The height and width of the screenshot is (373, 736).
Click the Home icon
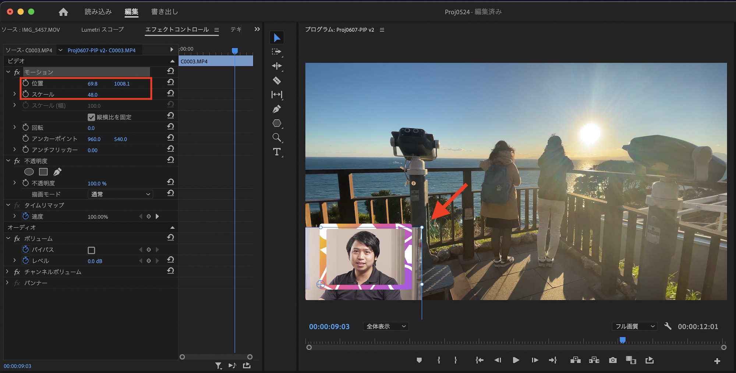click(63, 12)
